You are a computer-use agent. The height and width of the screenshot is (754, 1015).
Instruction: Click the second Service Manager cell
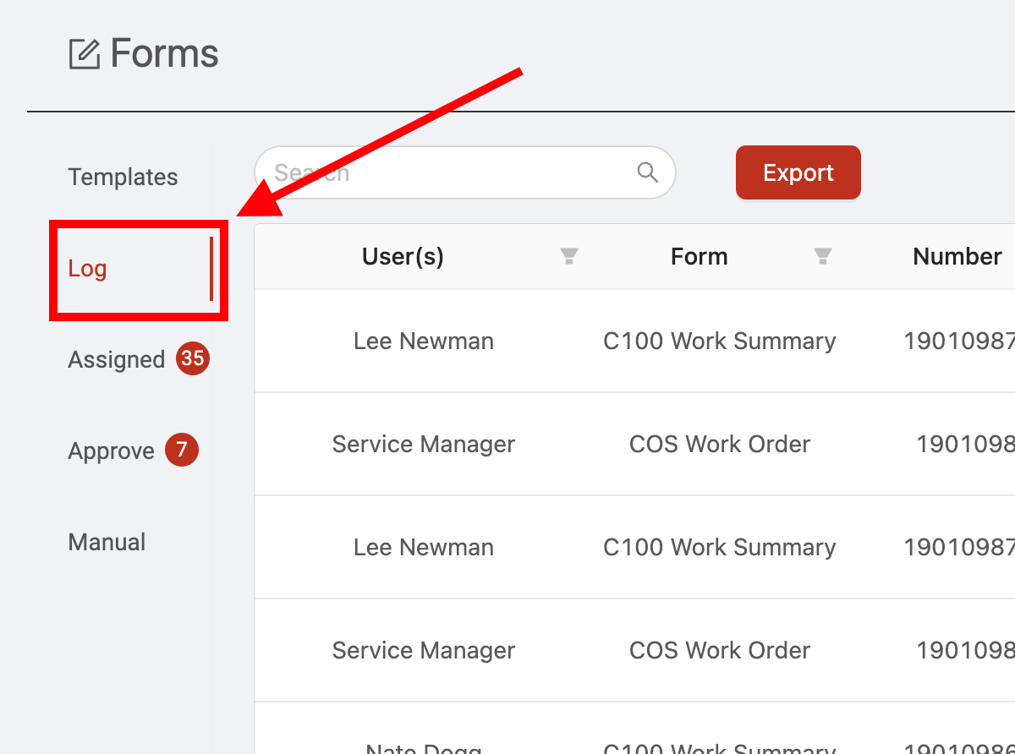pyautogui.click(x=424, y=650)
